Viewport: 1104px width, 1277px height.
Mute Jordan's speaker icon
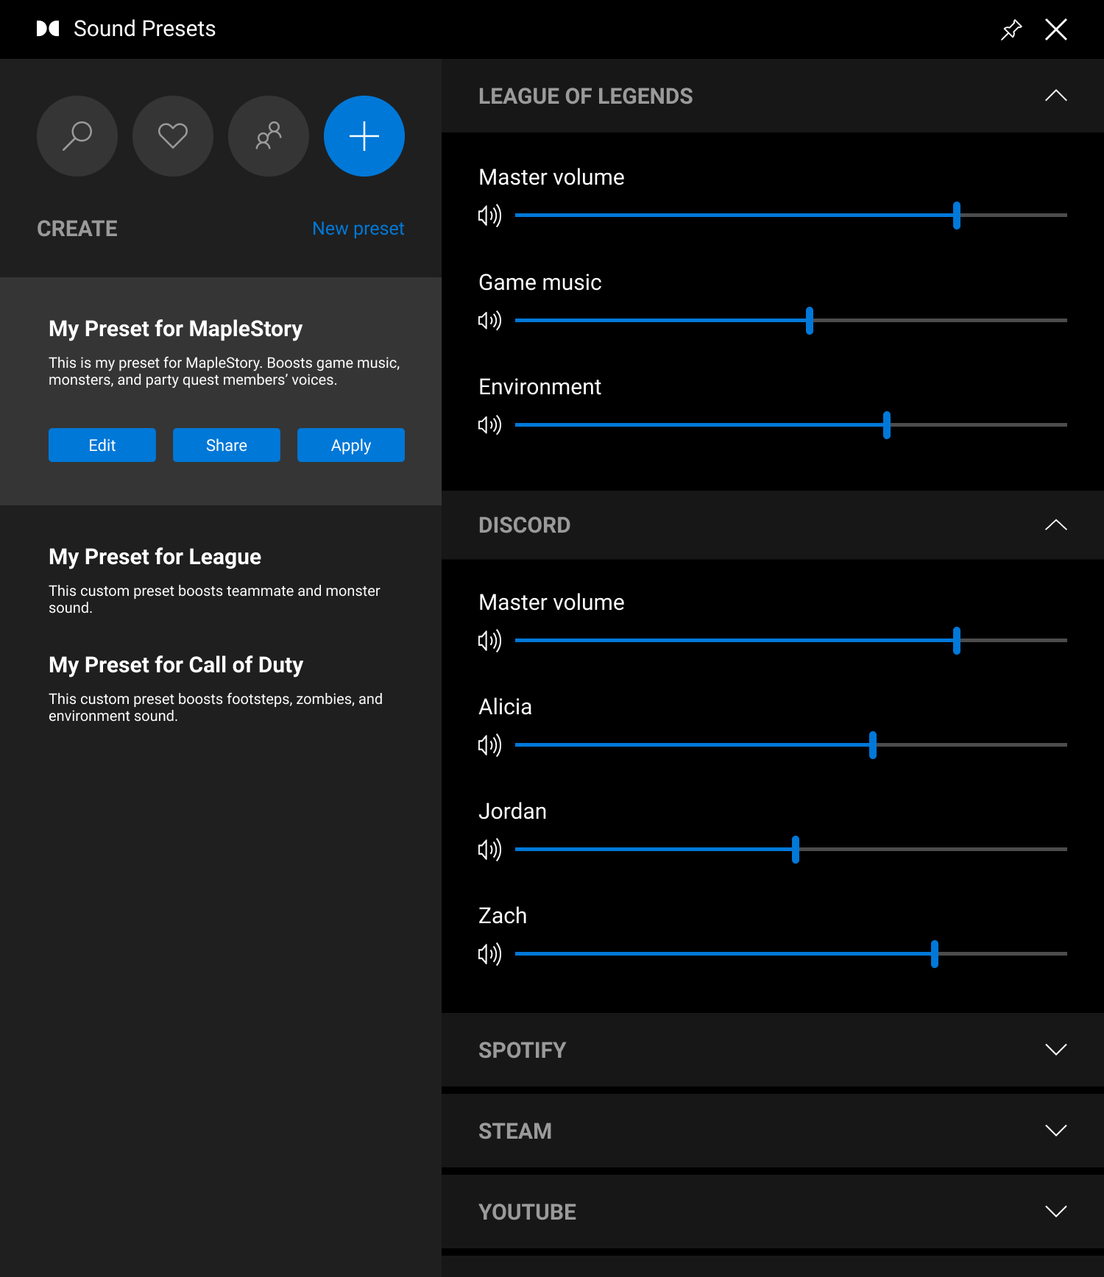[489, 850]
